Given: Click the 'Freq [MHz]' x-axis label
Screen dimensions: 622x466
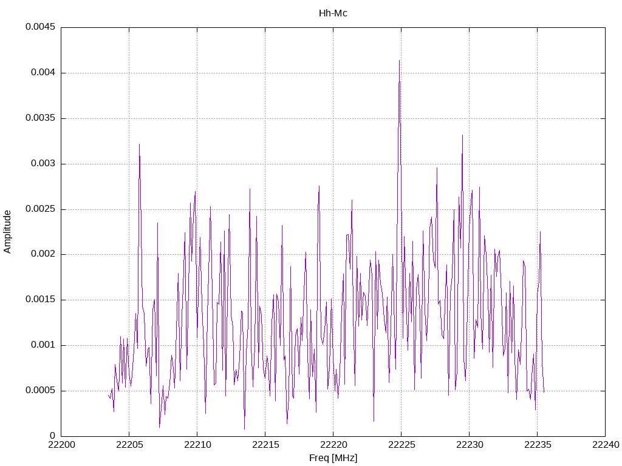Looking at the screenshot, I should coord(333,458).
